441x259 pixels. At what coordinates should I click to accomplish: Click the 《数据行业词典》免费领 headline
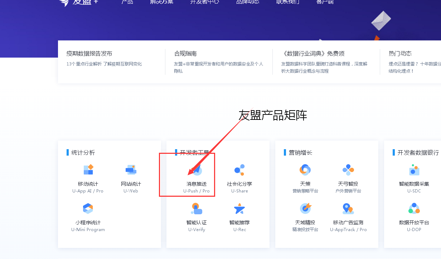click(x=313, y=54)
